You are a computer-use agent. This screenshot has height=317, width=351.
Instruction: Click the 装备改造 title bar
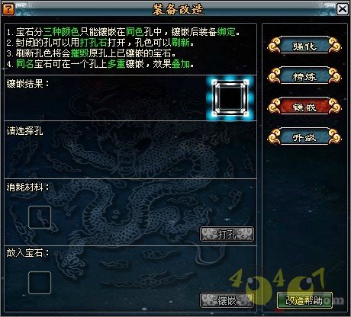tap(178, 9)
